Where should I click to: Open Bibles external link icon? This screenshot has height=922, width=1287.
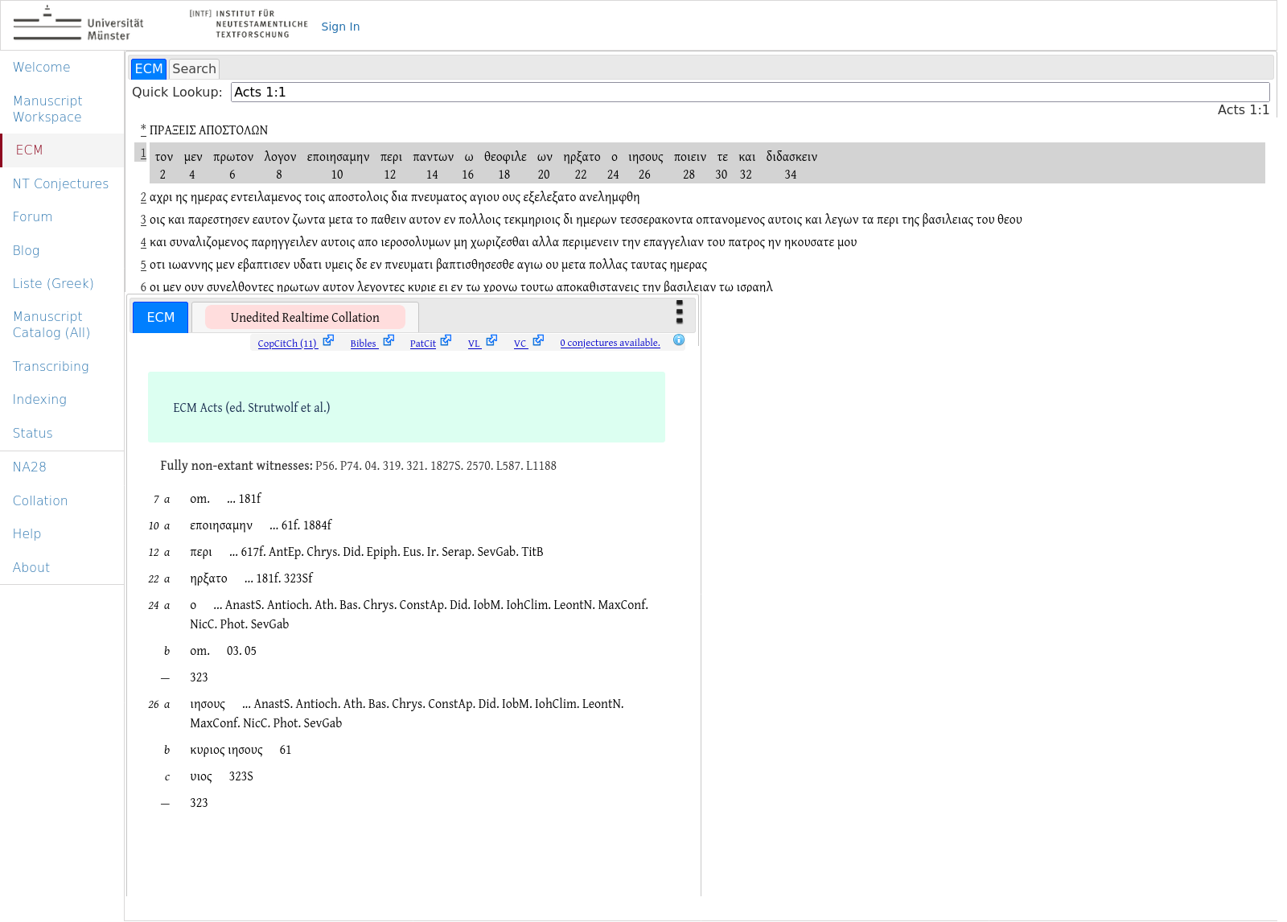(389, 341)
